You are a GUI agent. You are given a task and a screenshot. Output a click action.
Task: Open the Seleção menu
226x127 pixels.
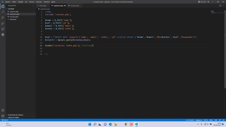(x=20, y=2)
